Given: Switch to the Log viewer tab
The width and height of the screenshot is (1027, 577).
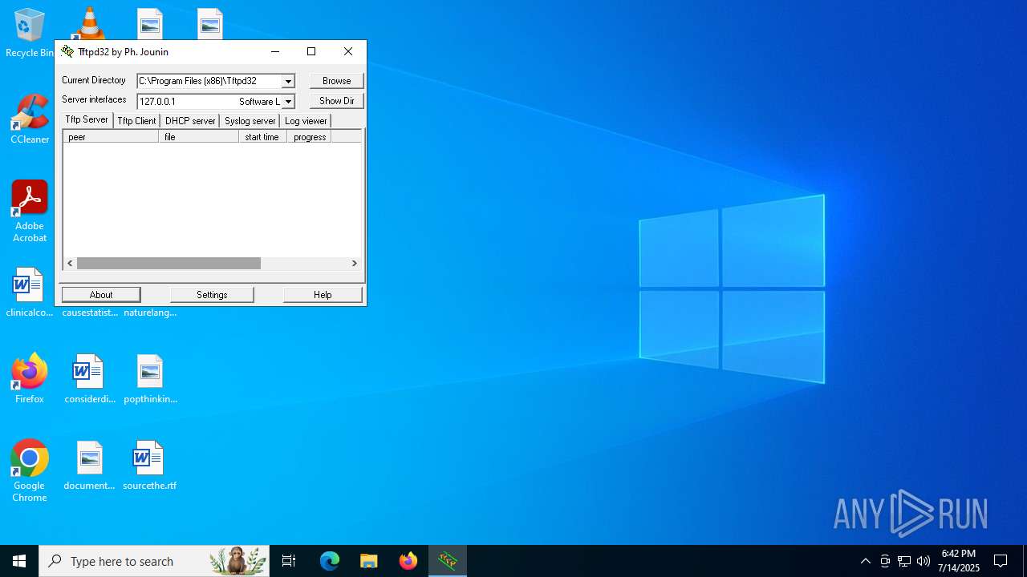Looking at the screenshot, I should tap(306, 121).
